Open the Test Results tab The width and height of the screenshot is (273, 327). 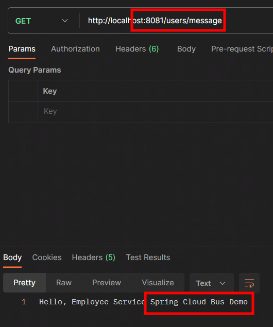pos(148,257)
